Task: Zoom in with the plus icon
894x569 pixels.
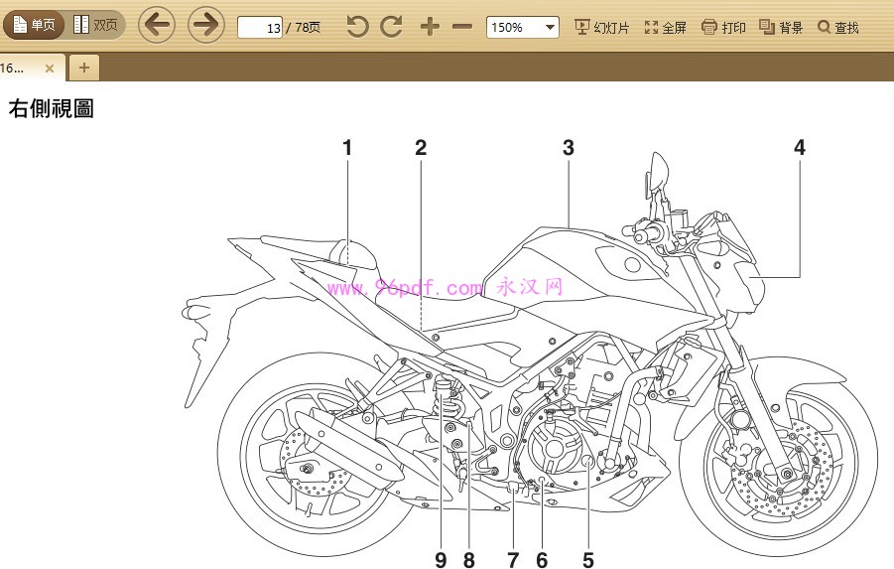Action: tap(429, 27)
